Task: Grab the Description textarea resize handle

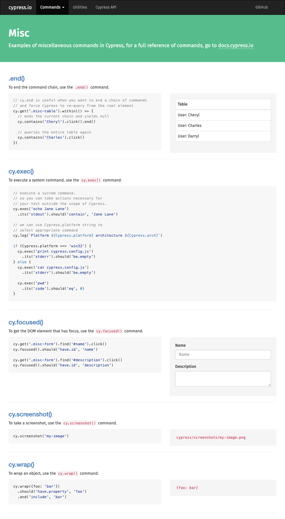Action: (x=269, y=385)
